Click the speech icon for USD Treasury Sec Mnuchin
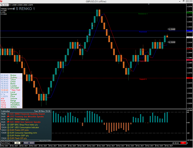 pos(8,117)
